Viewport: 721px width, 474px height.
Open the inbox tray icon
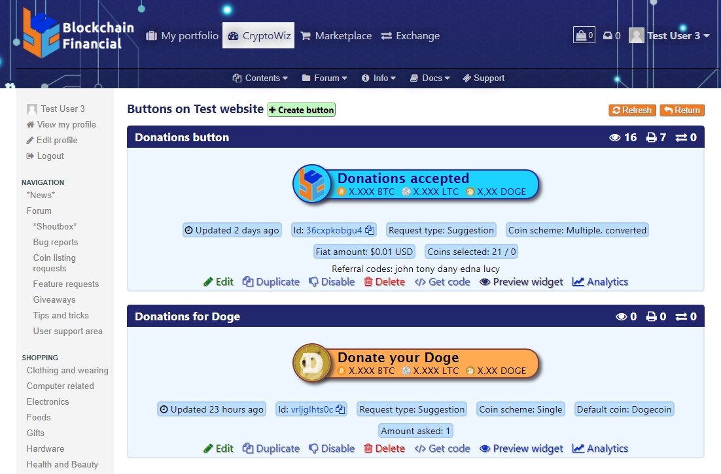611,36
